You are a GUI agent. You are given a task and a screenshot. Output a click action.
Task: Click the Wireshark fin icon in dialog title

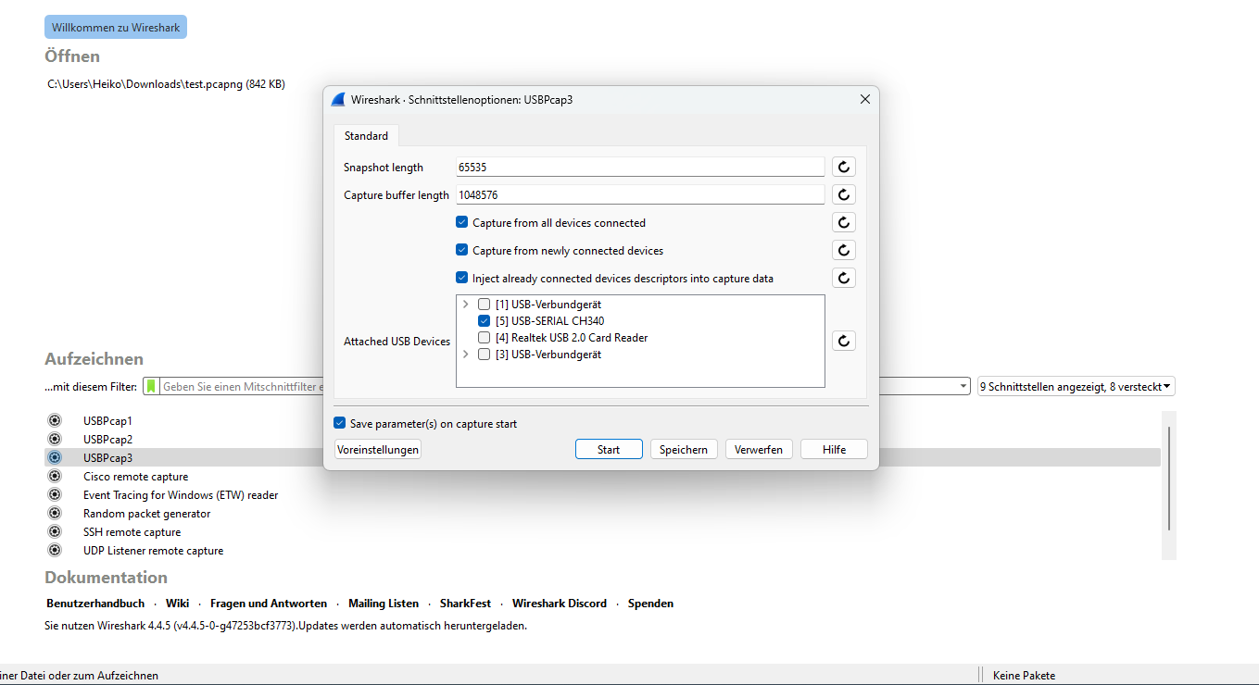point(338,99)
